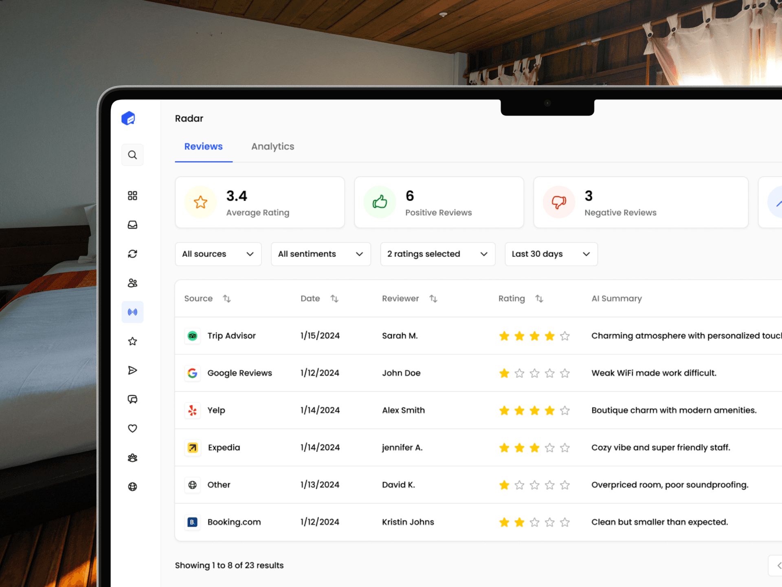Select the Reviews tab
Screen dimensions: 782x587
click(203, 147)
